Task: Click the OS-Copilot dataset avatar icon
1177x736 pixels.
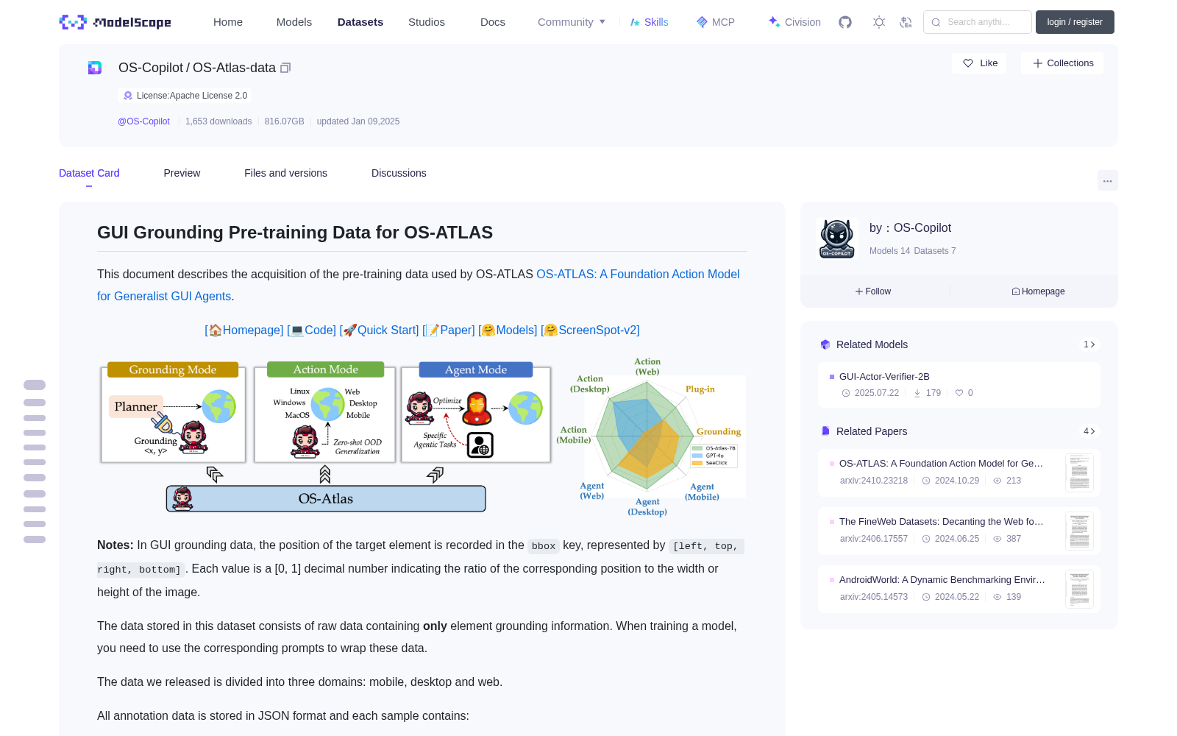Action: (x=95, y=68)
